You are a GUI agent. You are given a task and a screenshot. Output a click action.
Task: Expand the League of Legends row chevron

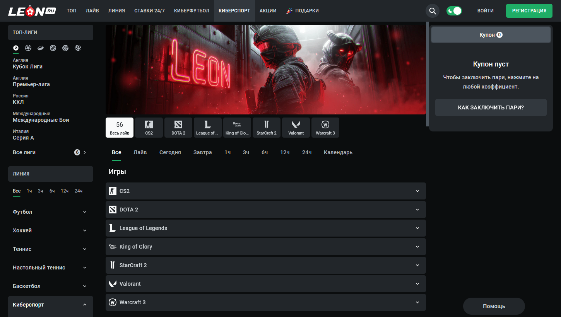(x=417, y=228)
